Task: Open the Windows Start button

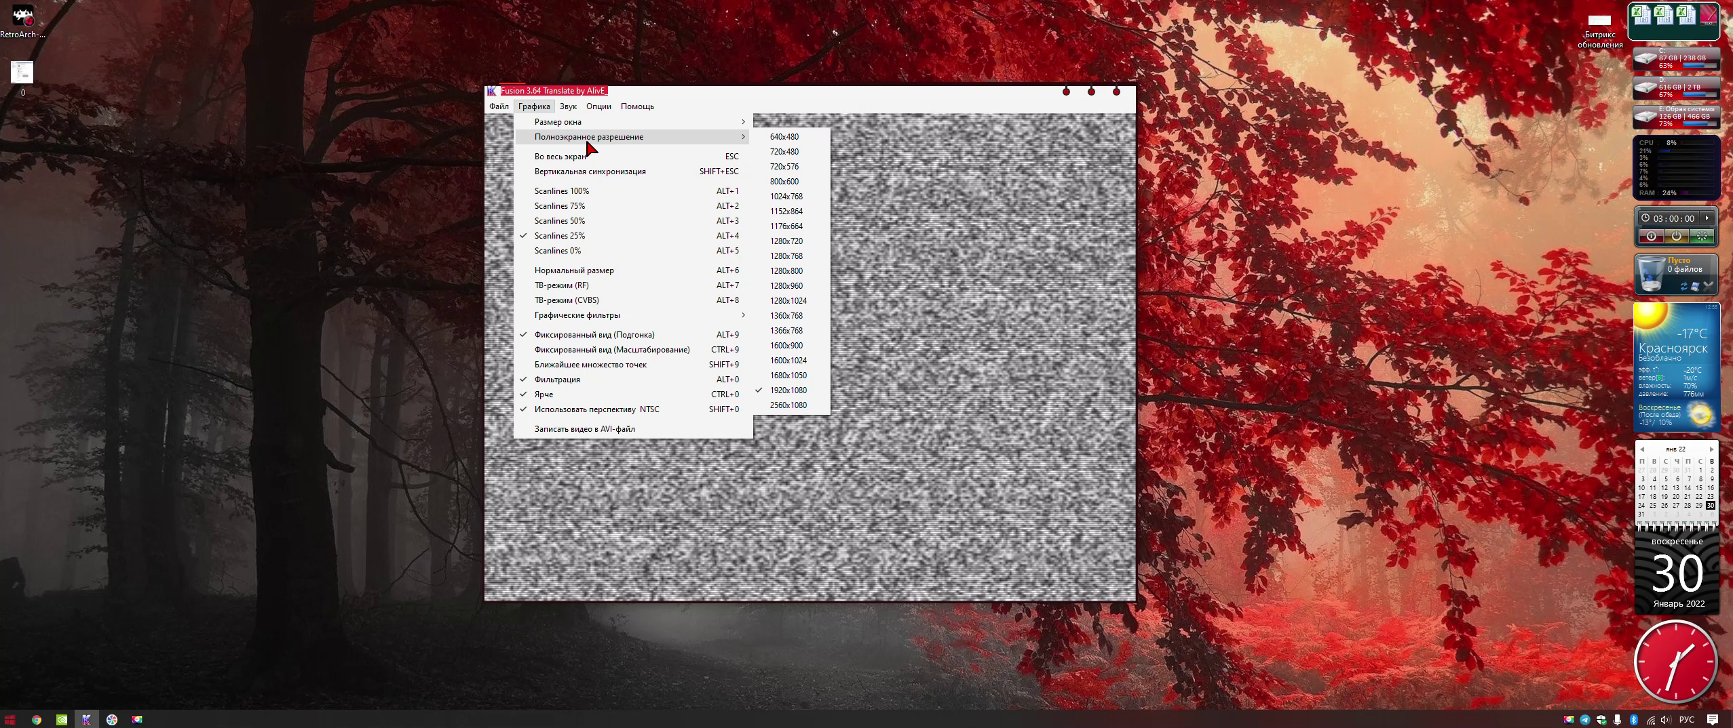Action: [10, 719]
